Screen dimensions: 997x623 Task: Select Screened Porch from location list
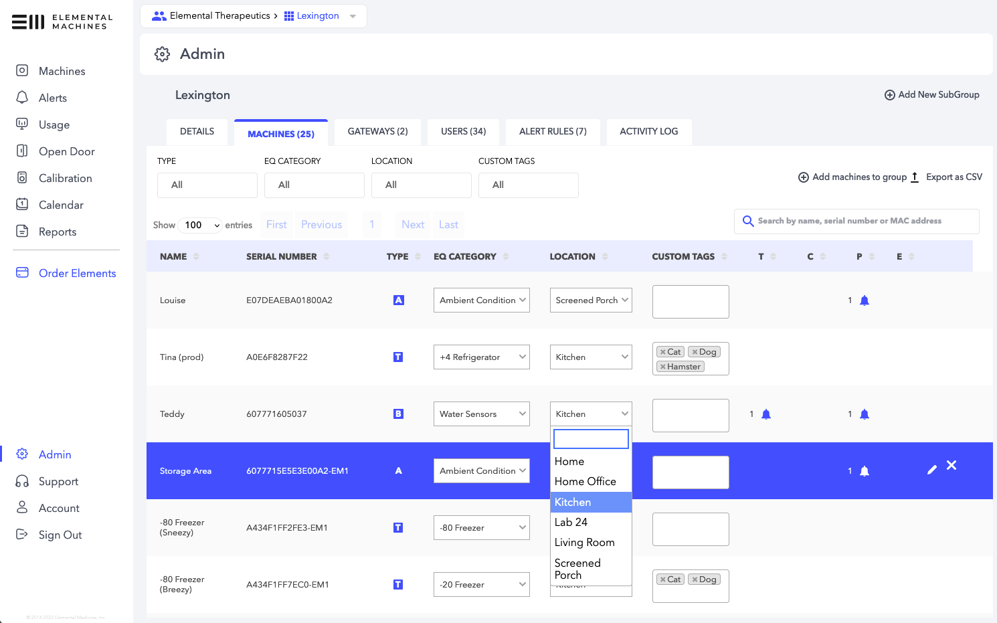pos(591,569)
